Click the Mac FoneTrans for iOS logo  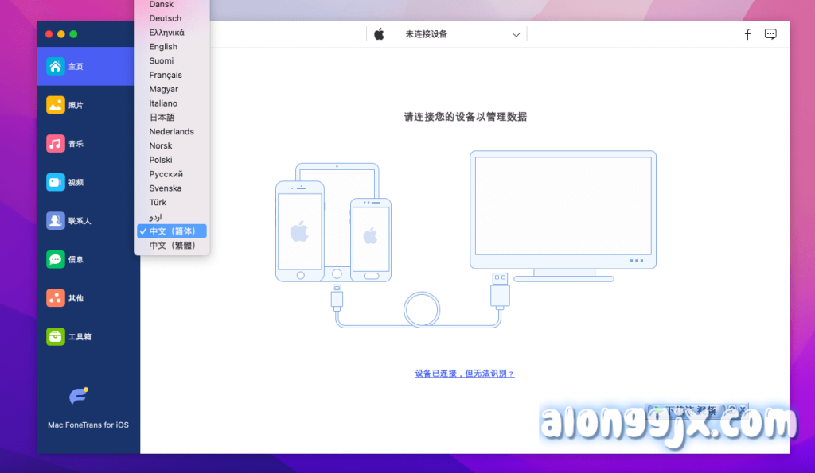78,397
